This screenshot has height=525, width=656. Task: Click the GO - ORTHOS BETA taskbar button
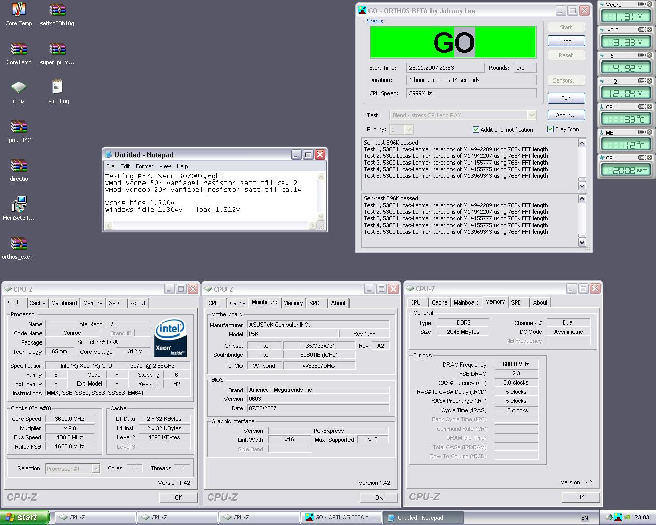coord(341,518)
